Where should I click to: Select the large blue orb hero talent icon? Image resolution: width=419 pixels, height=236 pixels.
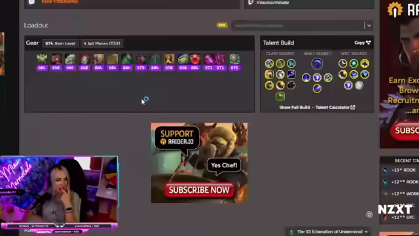tap(317, 64)
